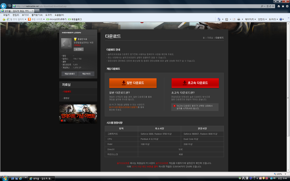The height and width of the screenshot is (181, 290).
Task: Click the Stop (X) icon in address bar
Action: [273, 6]
